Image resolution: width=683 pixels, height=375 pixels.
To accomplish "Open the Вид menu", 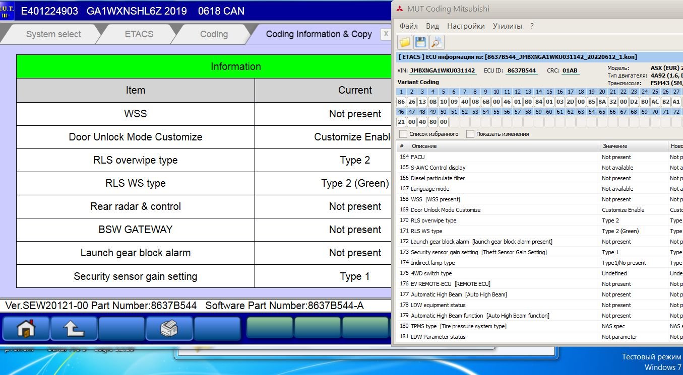I will pos(432,26).
